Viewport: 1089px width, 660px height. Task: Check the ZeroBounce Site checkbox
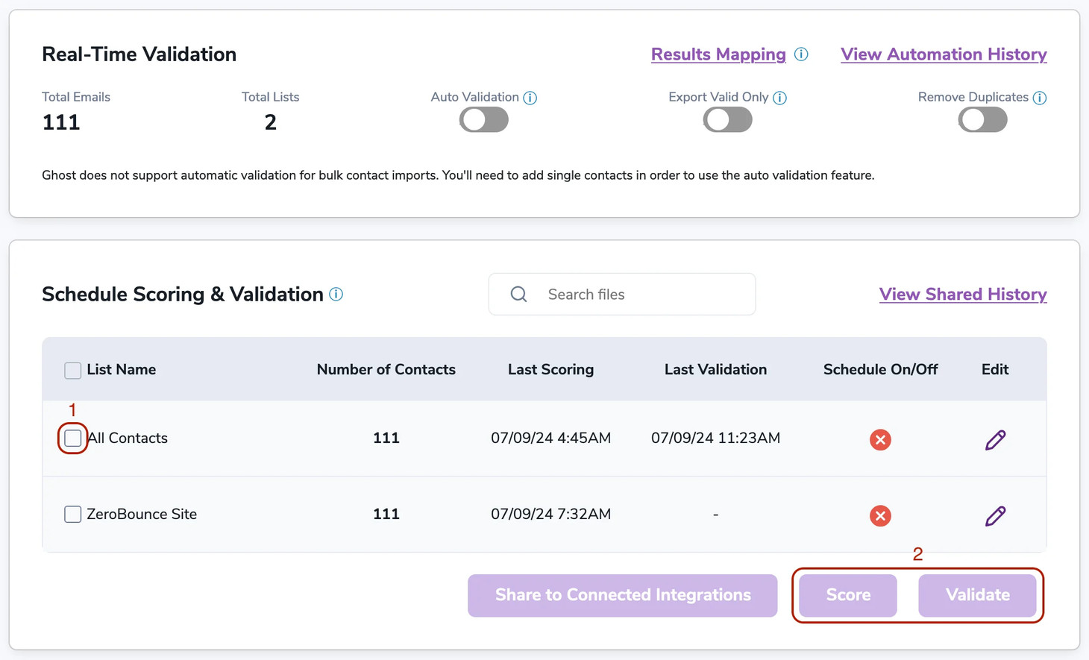point(72,514)
